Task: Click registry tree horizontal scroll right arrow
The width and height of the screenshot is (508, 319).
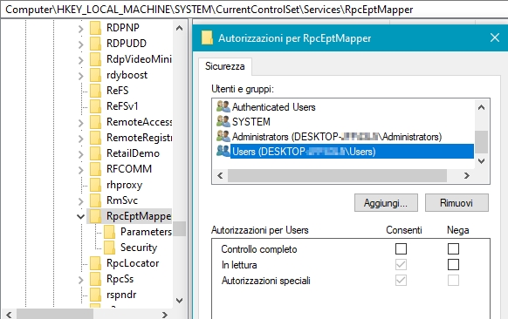Action: tap(165, 314)
